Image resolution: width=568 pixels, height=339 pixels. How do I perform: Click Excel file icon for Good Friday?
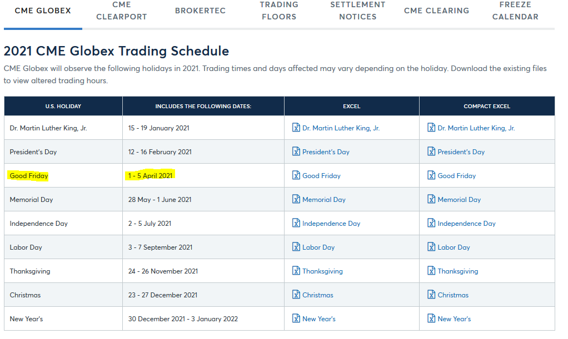tap(296, 175)
